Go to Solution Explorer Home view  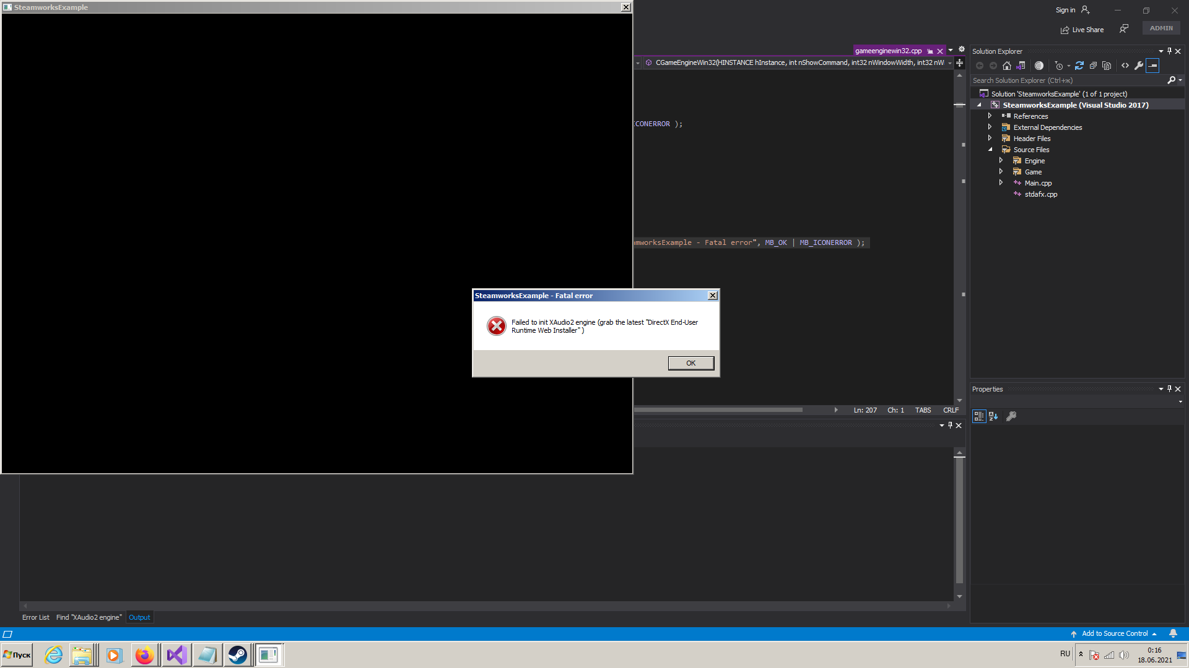[1007, 66]
